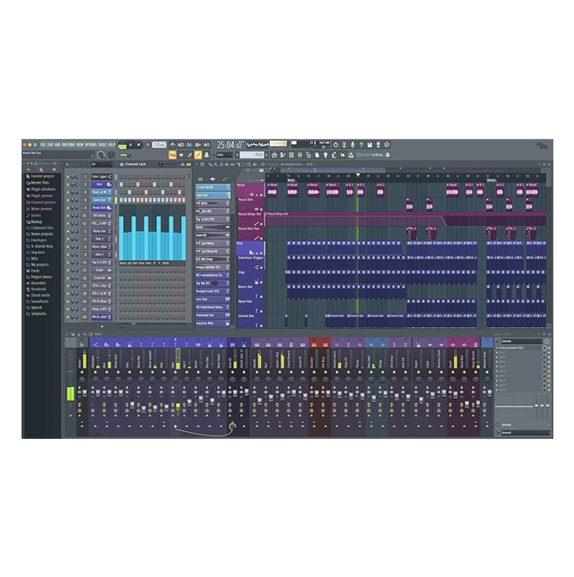Open the FILE menu
The height and width of the screenshot is (577, 574).
(43, 144)
